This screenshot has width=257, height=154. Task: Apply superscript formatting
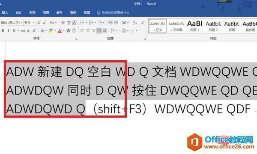point(34,31)
